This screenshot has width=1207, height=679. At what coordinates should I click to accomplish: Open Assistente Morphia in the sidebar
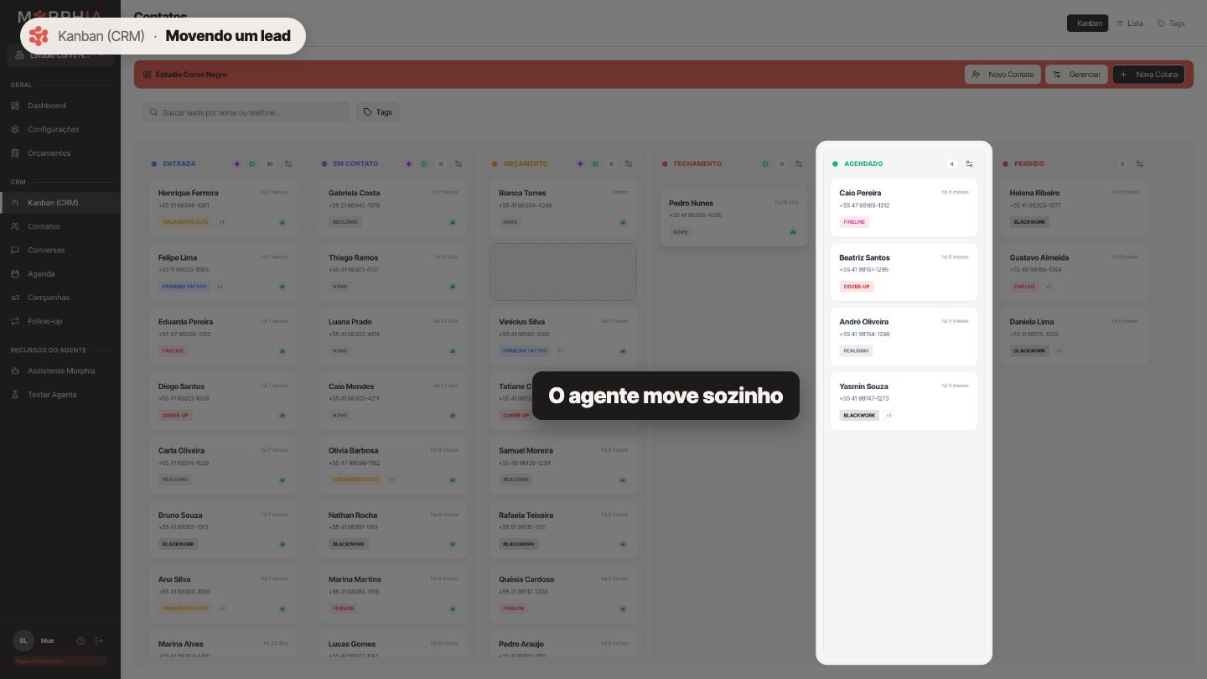click(x=60, y=371)
